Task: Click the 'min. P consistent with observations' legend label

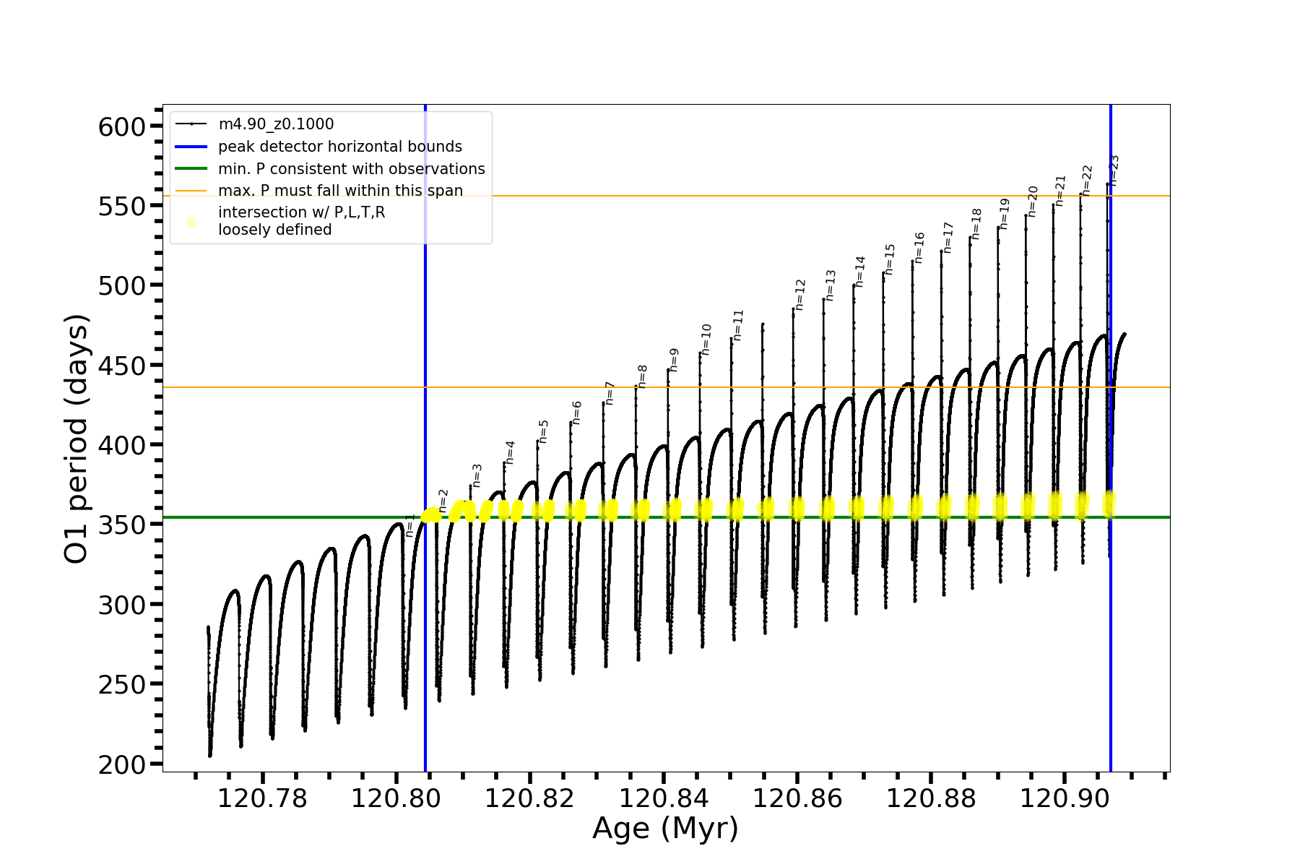Action: (351, 169)
